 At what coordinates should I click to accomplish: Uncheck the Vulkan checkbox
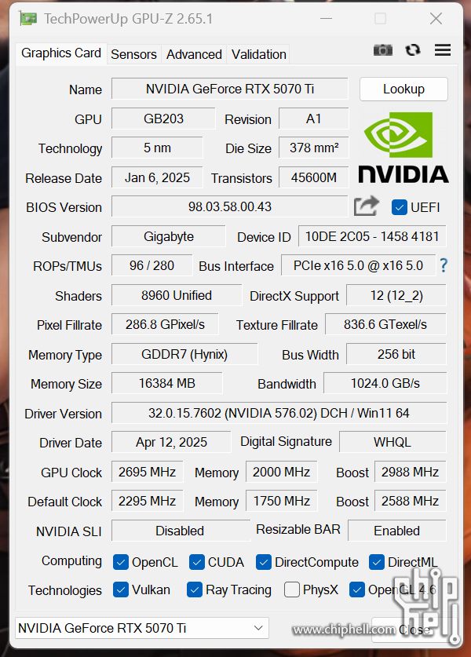coord(121,589)
